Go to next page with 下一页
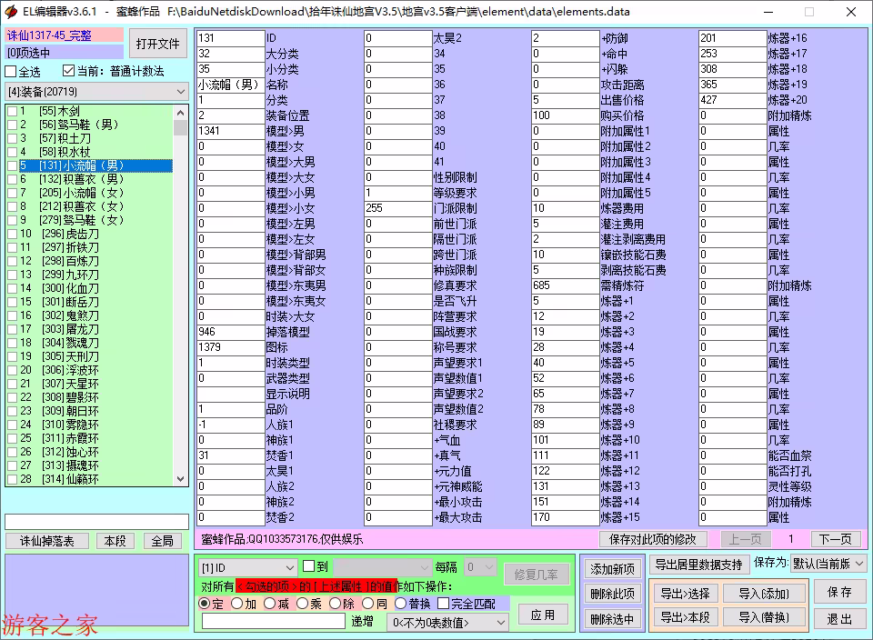873x640 pixels. coord(834,539)
